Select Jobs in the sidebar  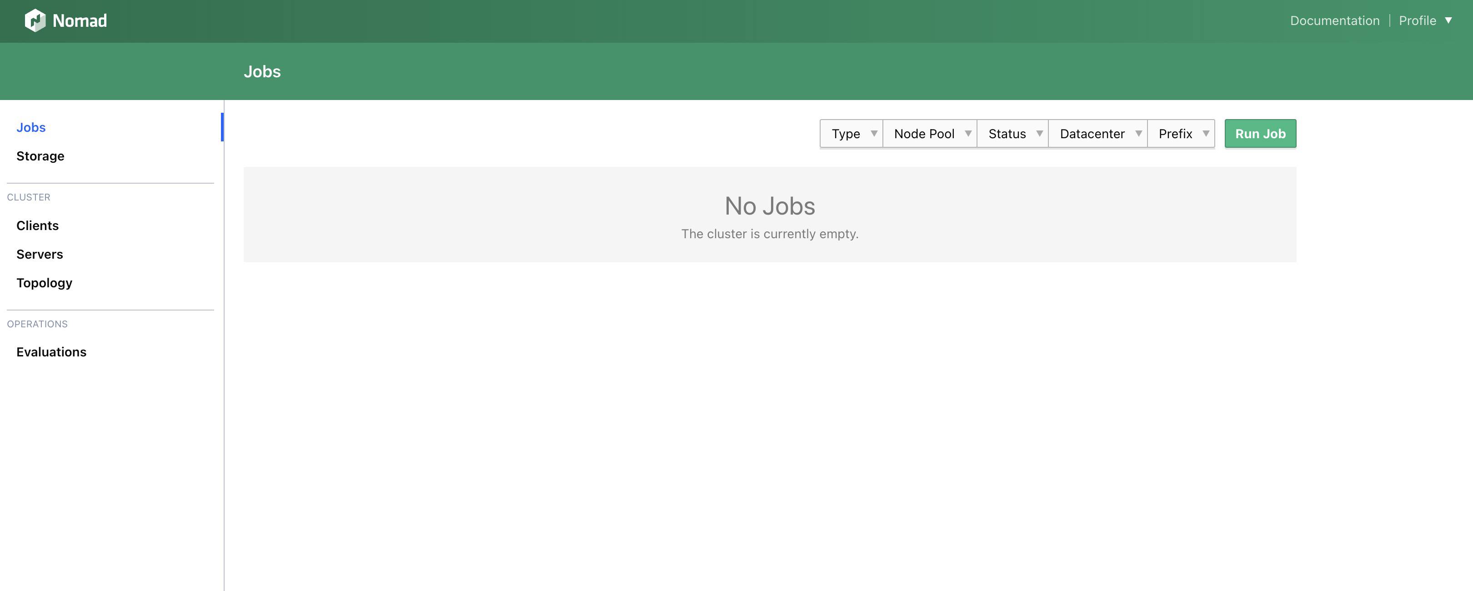click(x=30, y=127)
